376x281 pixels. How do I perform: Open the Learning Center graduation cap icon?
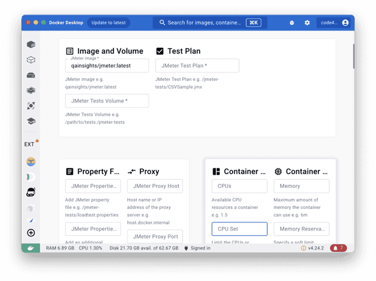pyautogui.click(x=31, y=121)
